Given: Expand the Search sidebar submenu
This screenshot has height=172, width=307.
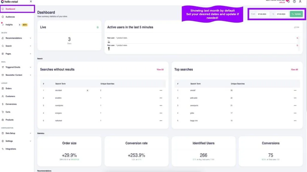Looking at the screenshot, I should click(x=30, y=46).
